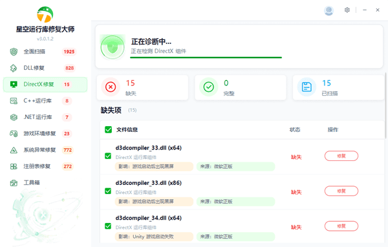The height and width of the screenshot is (247, 388).
Task: Click the 828 badge next to DLL repair
Action: (70, 68)
